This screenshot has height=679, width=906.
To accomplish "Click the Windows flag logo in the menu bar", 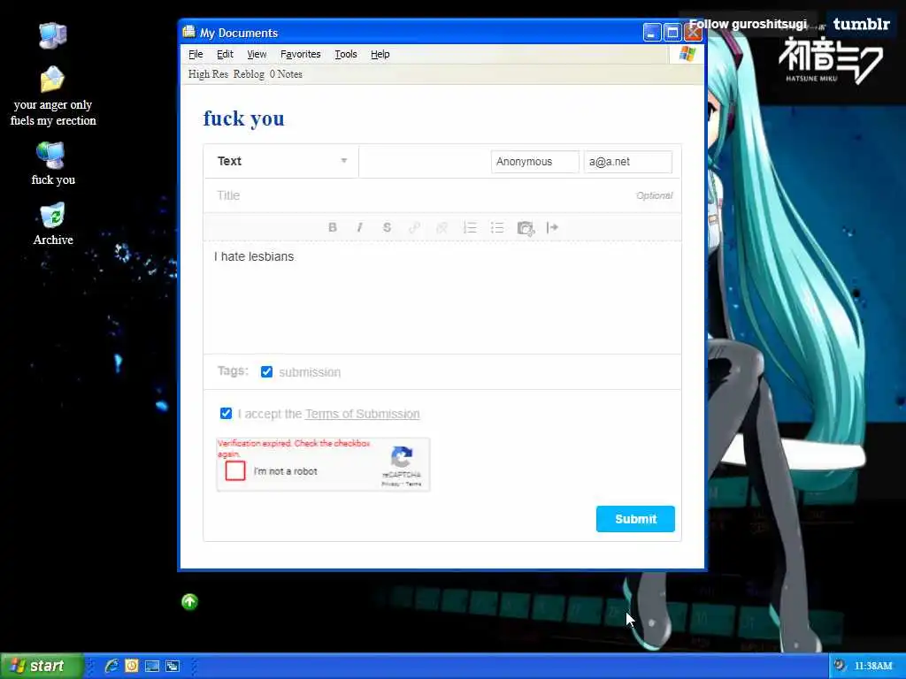I will click(687, 54).
